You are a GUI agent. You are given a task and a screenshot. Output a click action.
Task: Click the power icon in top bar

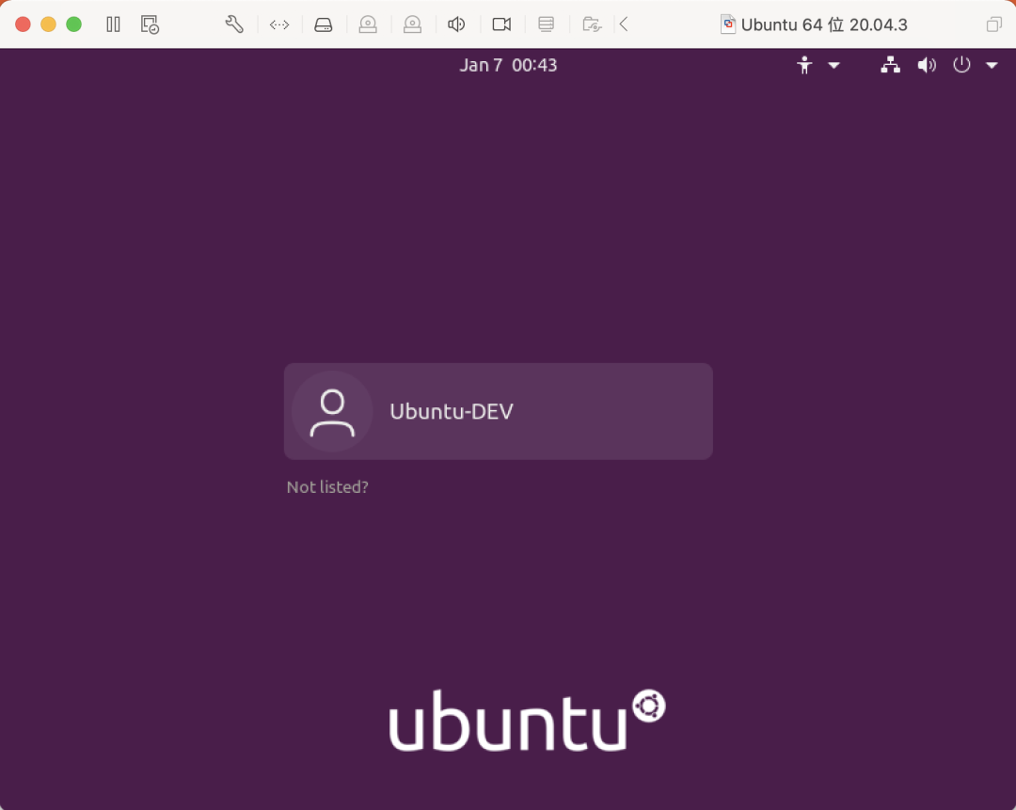click(961, 65)
